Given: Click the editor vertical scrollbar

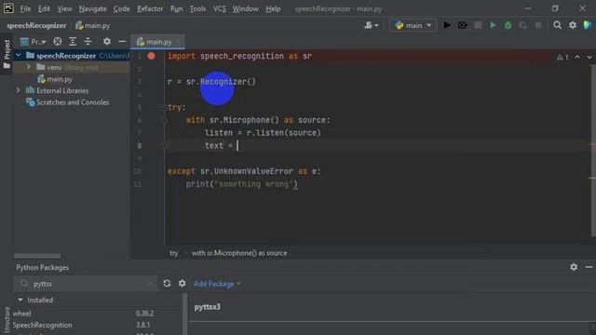Looking at the screenshot, I should (x=593, y=150).
